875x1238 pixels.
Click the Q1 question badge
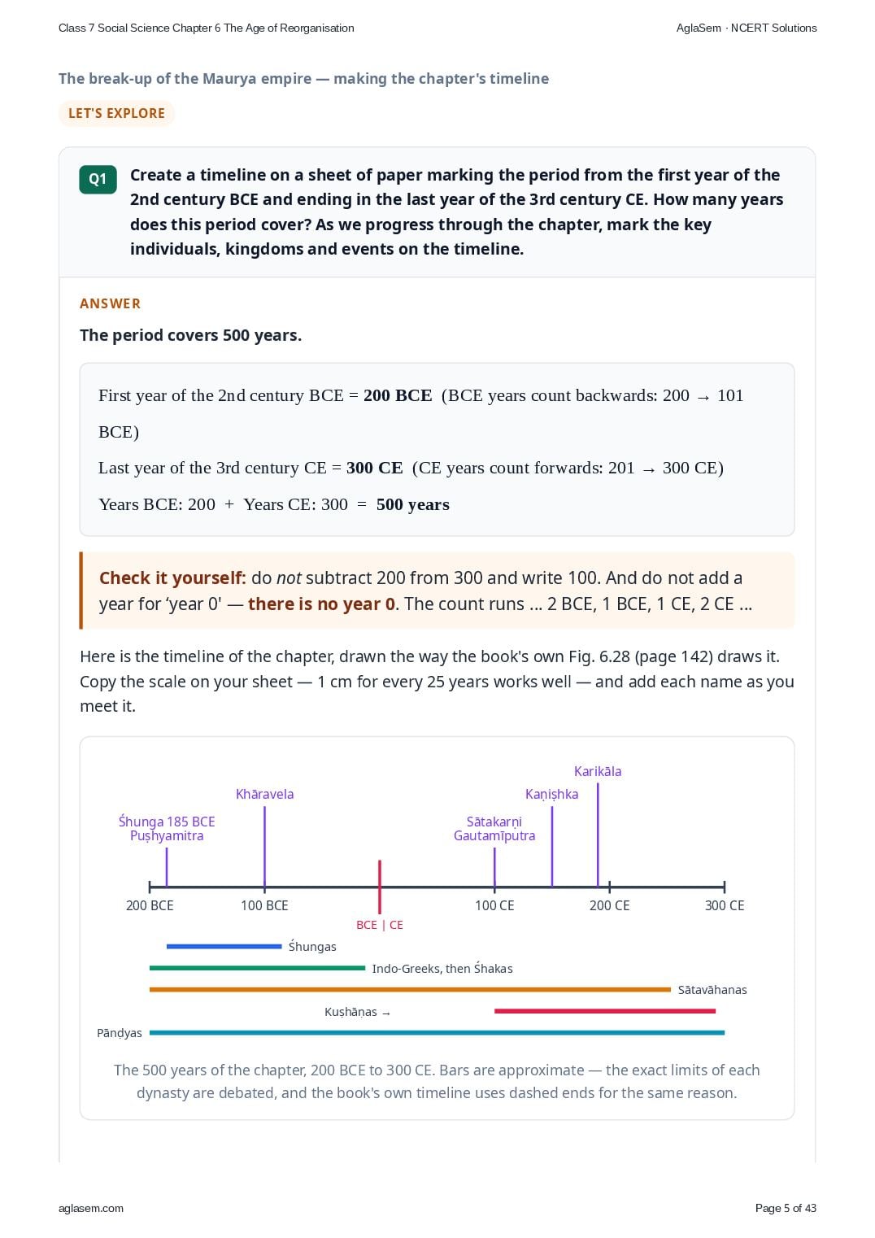(98, 179)
